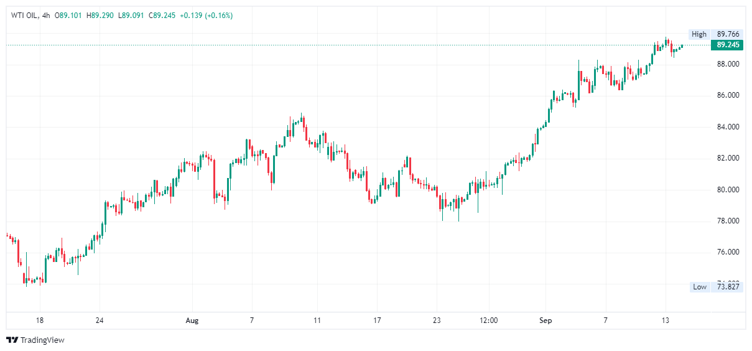Open the TradingView text link

[42, 340]
